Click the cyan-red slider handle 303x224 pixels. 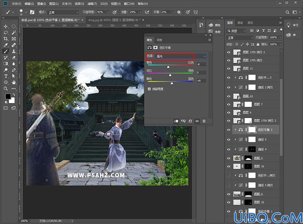168,67
